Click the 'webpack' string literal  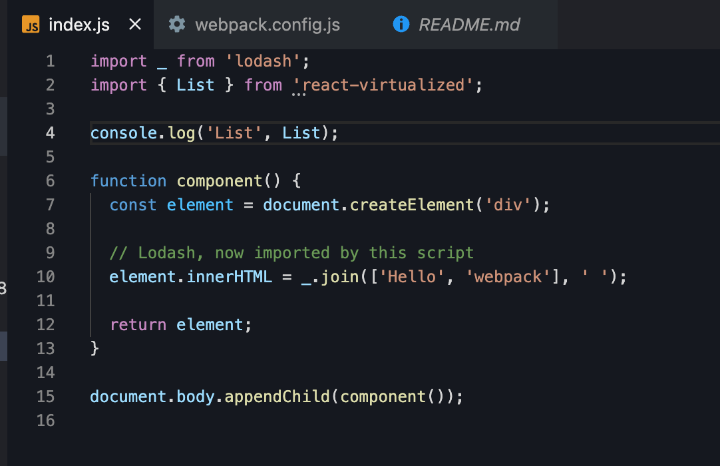508,277
